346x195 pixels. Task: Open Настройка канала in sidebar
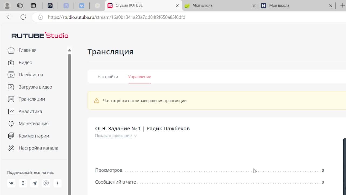(x=38, y=148)
